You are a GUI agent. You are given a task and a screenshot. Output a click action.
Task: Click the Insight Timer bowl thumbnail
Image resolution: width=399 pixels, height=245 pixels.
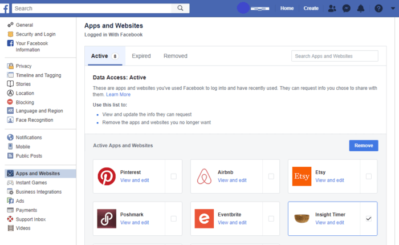click(302, 219)
